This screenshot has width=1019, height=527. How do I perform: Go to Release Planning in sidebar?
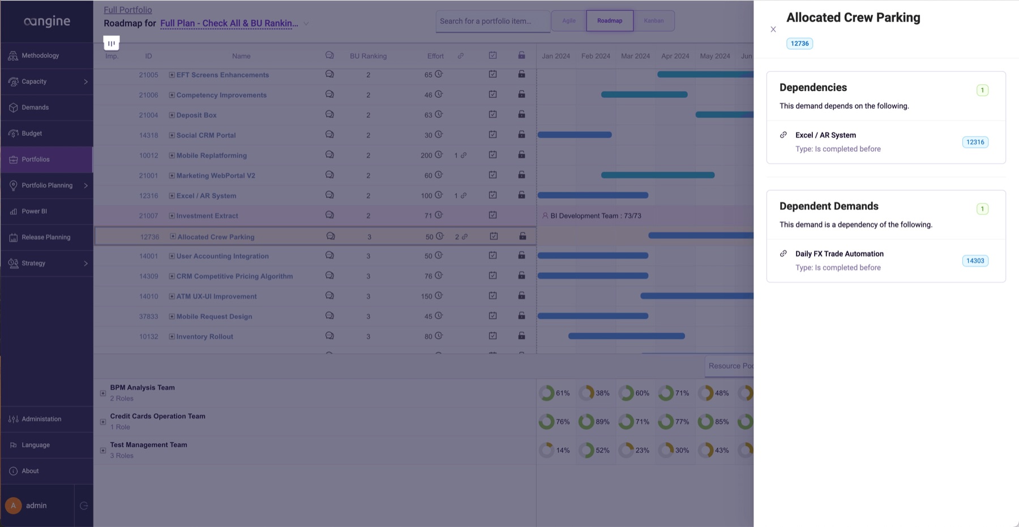[46, 237]
